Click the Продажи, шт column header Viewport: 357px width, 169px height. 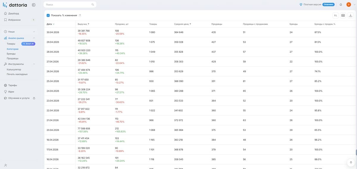pyautogui.click(x=122, y=24)
